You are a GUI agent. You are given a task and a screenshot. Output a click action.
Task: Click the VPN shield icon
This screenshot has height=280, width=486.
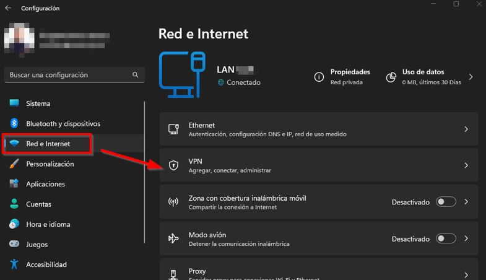(x=173, y=165)
